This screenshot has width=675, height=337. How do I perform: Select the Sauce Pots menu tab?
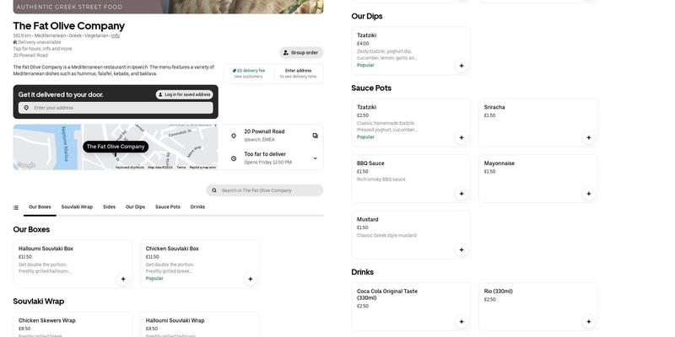click(168, 206)
